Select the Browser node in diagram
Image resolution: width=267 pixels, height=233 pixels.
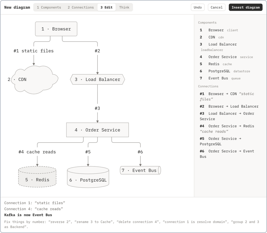pyautogui.click(x=56, y=29)
